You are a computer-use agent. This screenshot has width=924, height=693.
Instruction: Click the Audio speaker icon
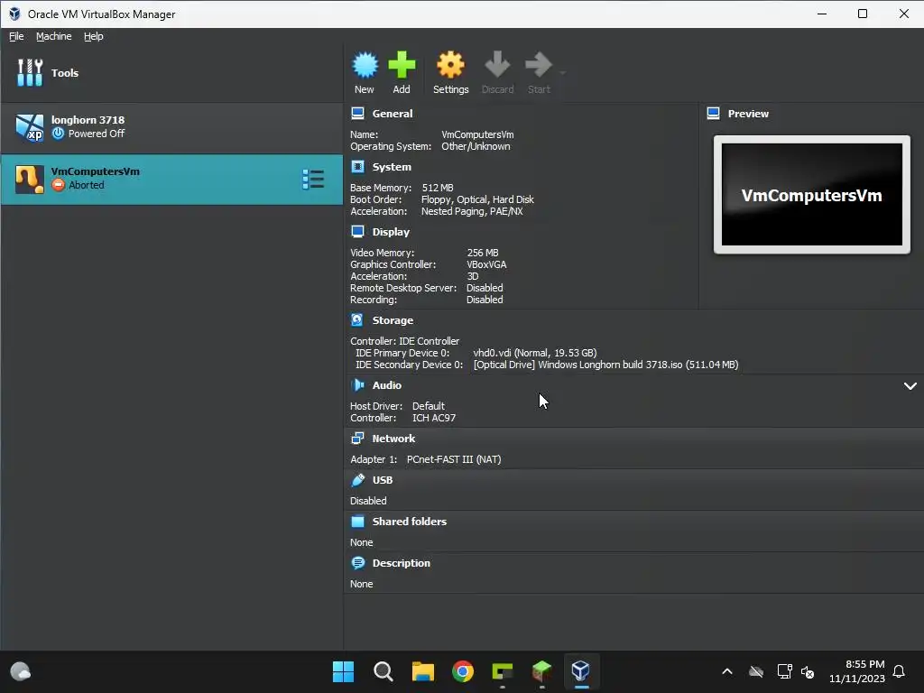pyautogui.click(x=357, y=384)
